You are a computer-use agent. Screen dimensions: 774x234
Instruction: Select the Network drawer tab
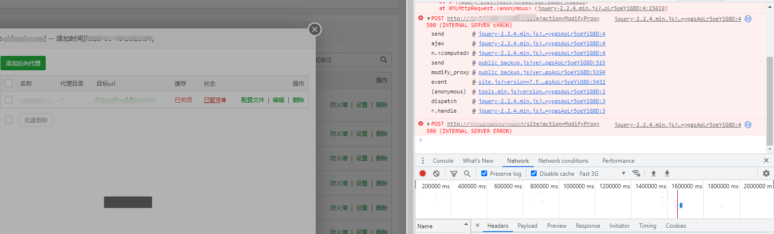[518, 161]
